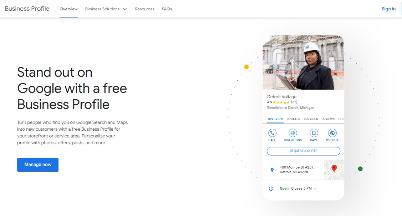The height and width of the screenshot is (216, 402).
Task: Click the Electrician in Detroit, Michigan text
Action: (290, 108)
